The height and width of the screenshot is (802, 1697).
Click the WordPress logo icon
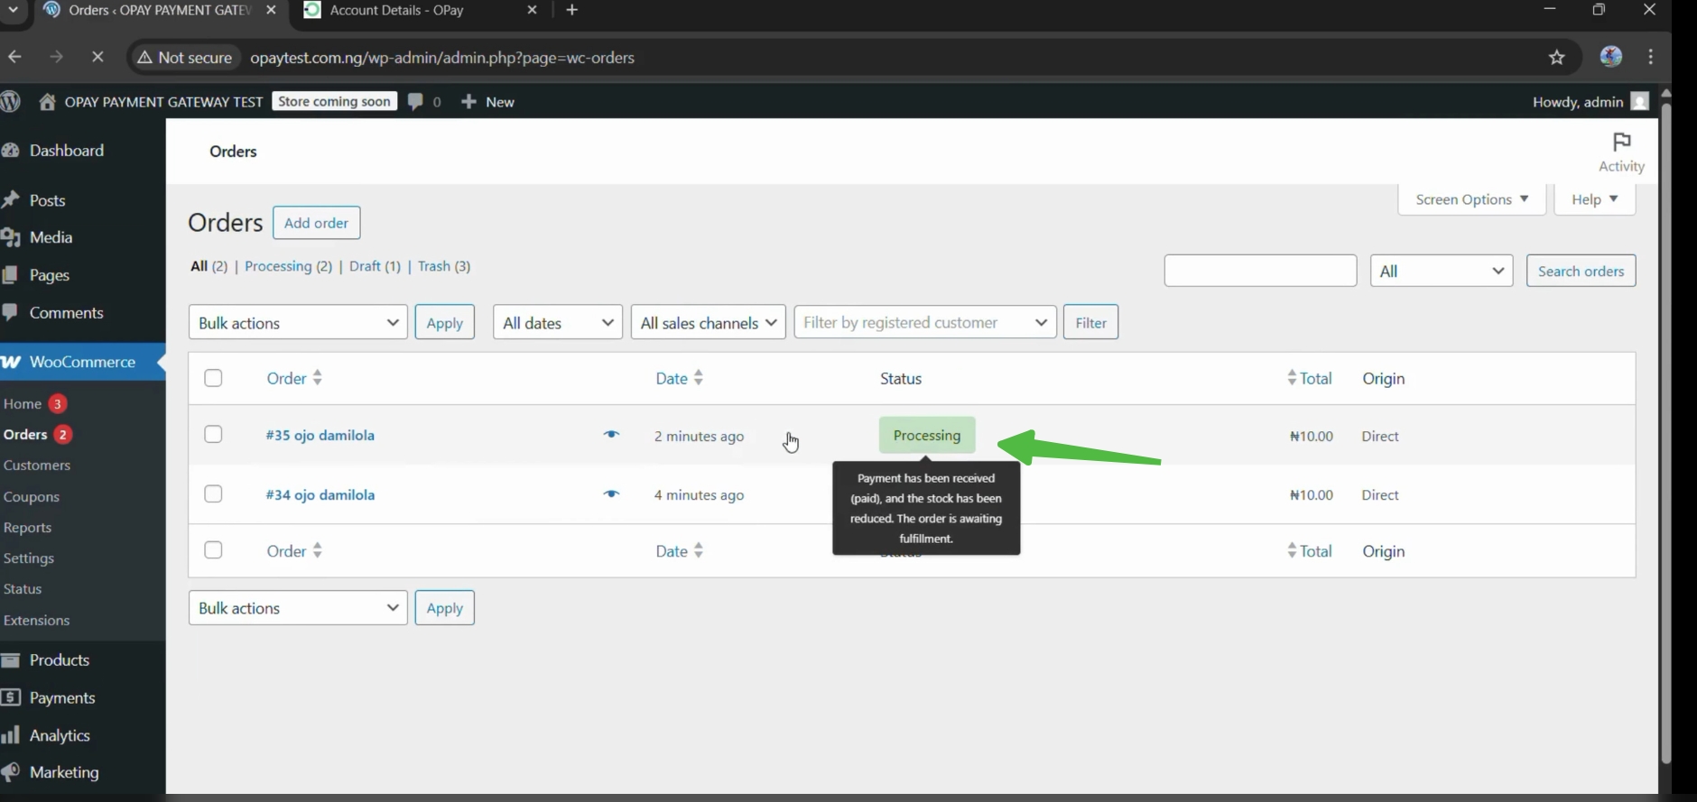point(11,102)
